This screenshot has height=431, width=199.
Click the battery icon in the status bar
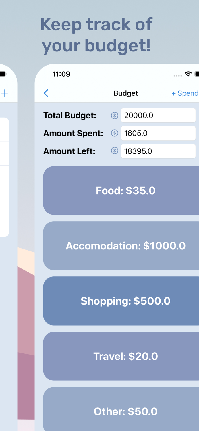(x=197, y=74)
